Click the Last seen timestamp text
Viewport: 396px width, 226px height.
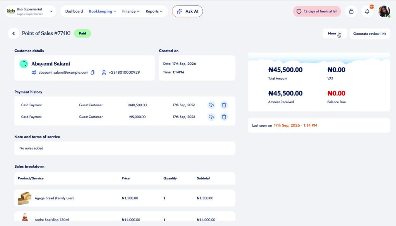[x=295, y=125]
